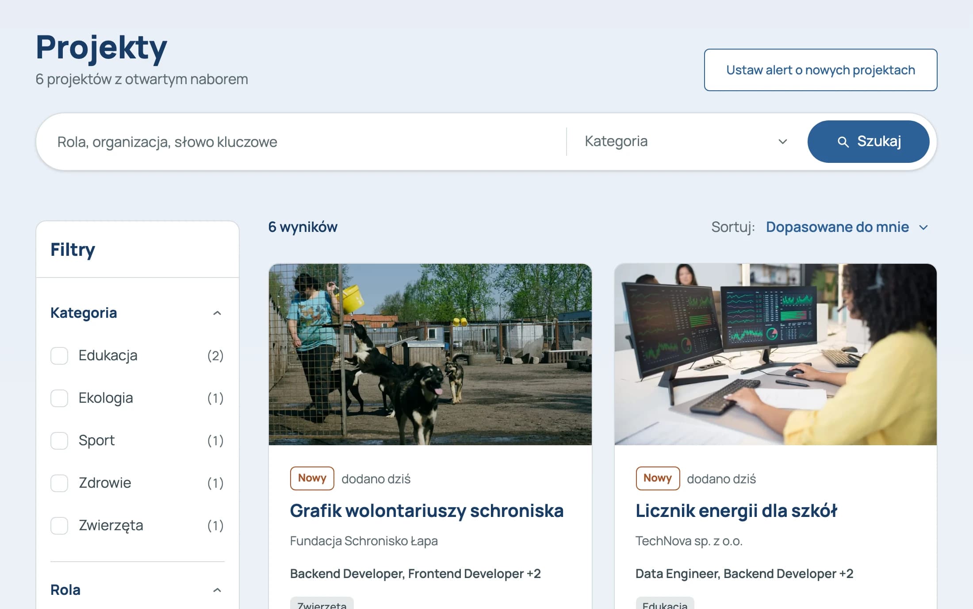Viewport: 973px width, 609px height.
Task: Click the chevron next to Dopasowane do mnie
Action: [923, 227]
